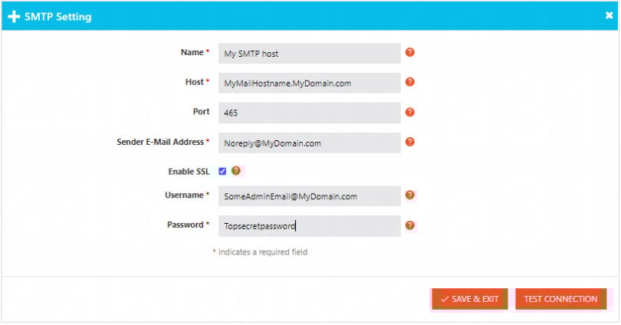Click the help icon next to Name field
Screen dimensions: 621x325
click(x=410, y=53)
